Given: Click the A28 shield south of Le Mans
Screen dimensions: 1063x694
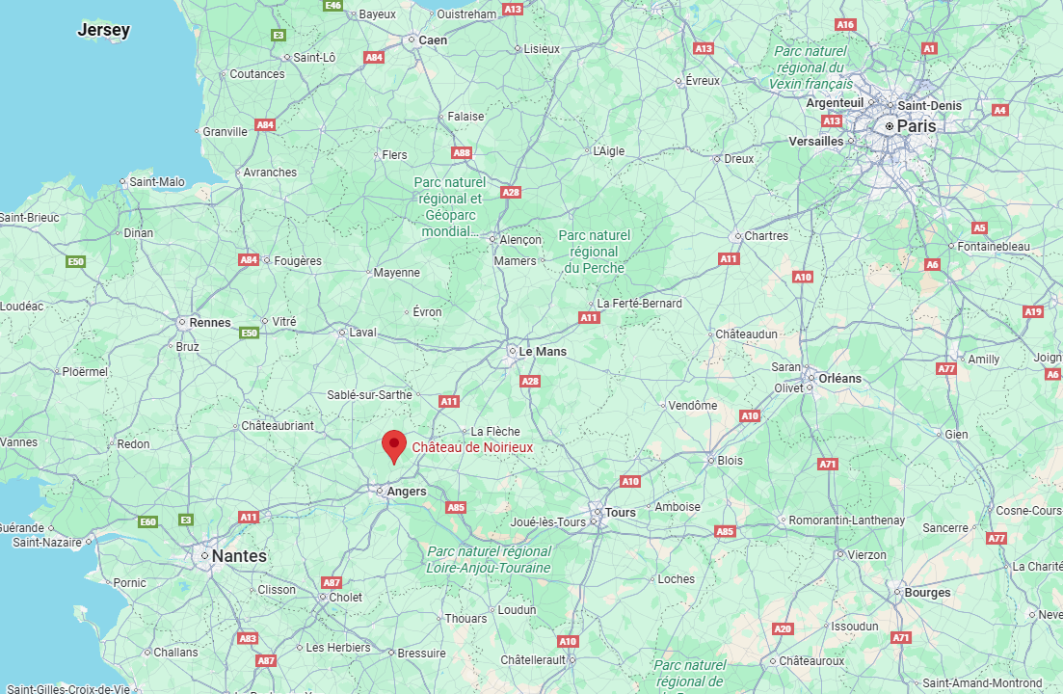Looking at the screenshot, I should click(529, 381).
